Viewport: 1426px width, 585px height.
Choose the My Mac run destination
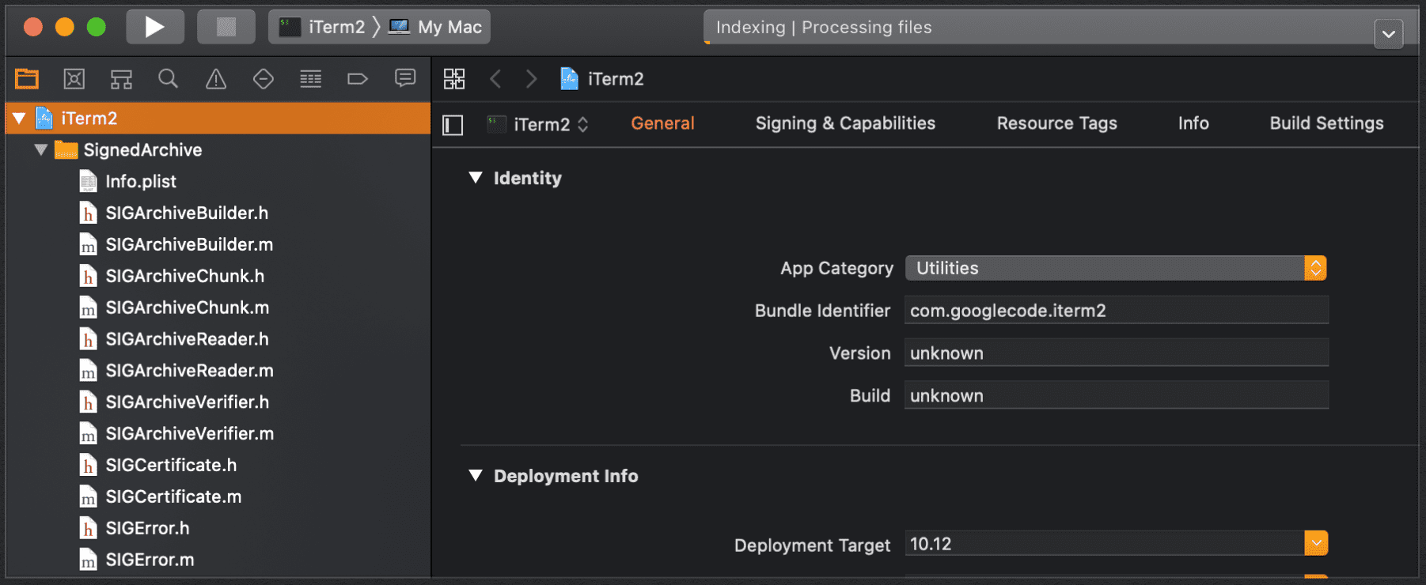click(x=436, y=27)
